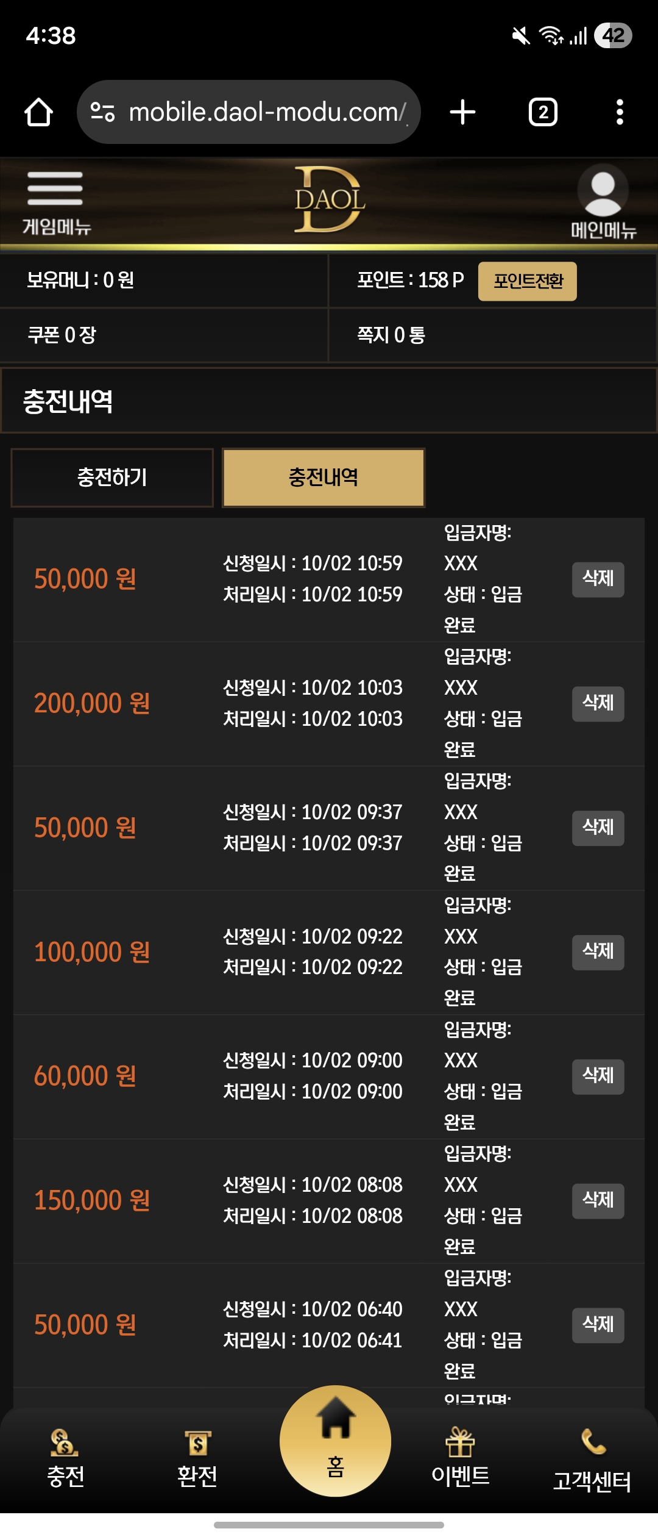Open a new browser tab
Screen dimensions: 658x1537
click(x=462, y=112)
